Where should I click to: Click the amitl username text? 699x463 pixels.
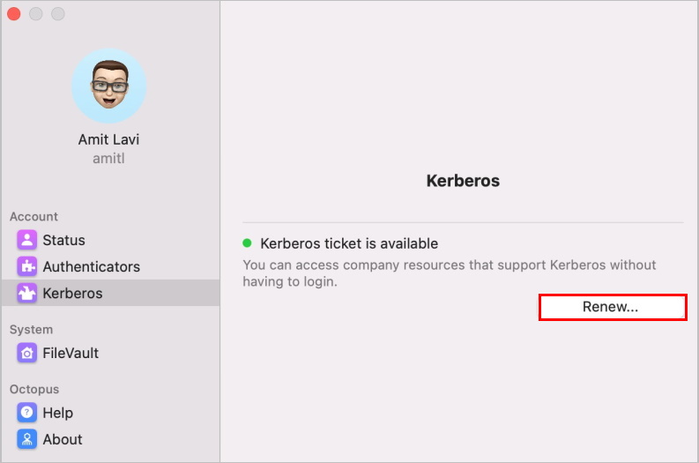point(108,159)
